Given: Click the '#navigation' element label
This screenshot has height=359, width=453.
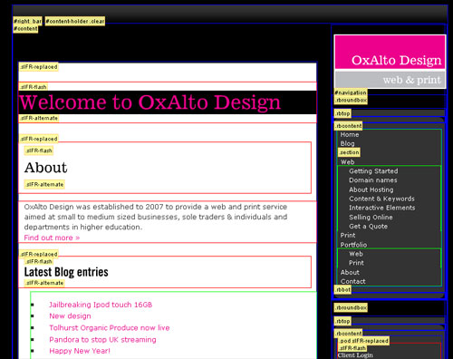Looking at the screenshot, I should [x=351, y=92].
